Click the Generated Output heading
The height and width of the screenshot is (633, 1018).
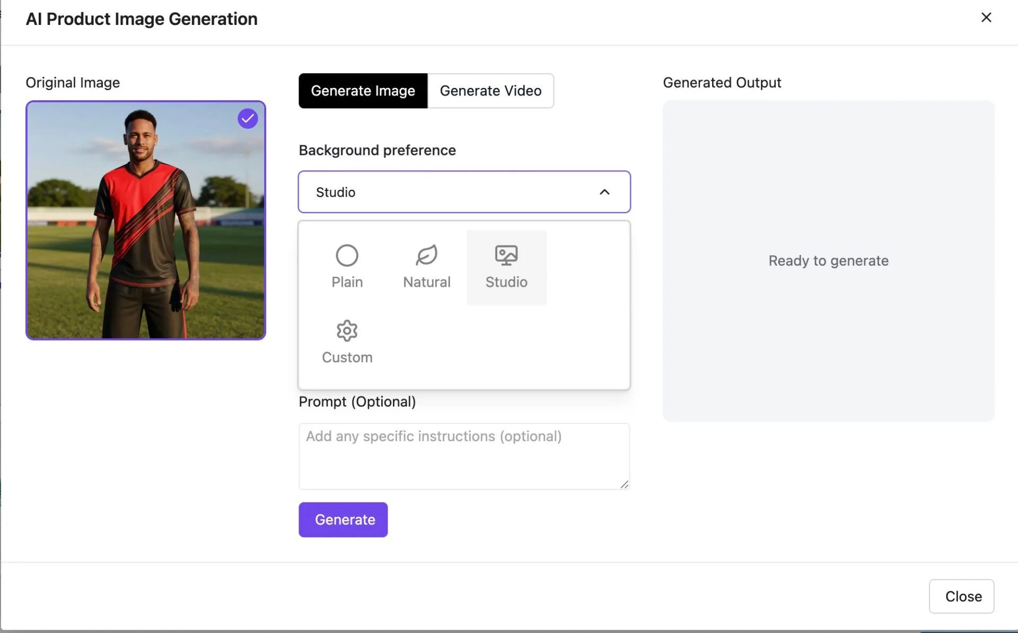pos(722,83)
